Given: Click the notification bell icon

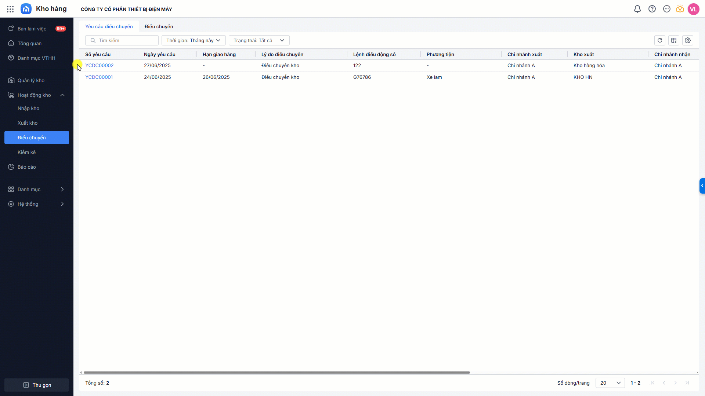Looking at the screenshot, I should [637, 9].
